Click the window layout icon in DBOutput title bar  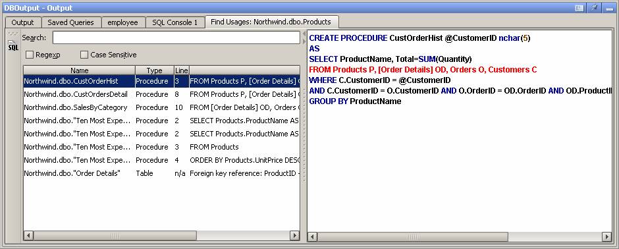[x=579, y=8]
